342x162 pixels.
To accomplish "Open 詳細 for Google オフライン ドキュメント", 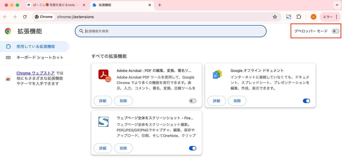I will point(216,101).
